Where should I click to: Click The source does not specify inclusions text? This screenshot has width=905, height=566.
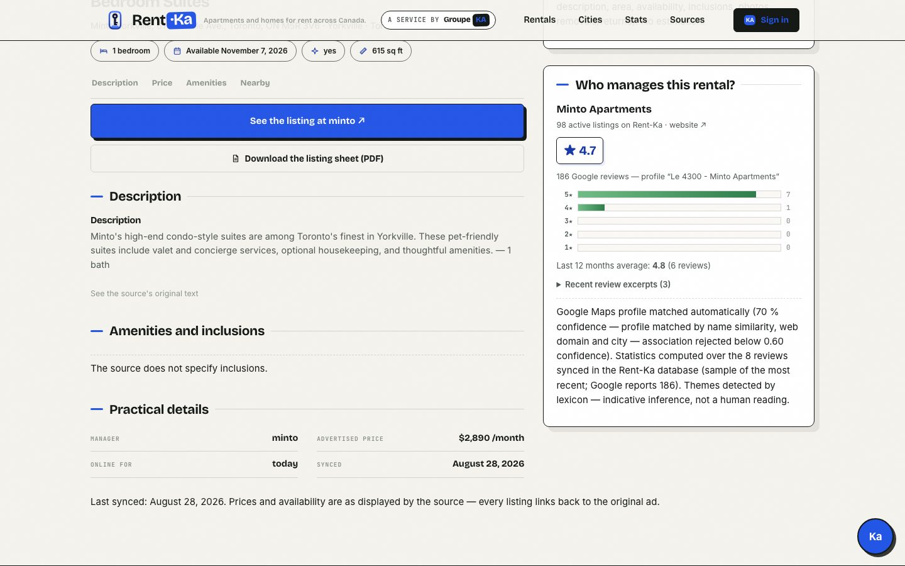[179, 369]
